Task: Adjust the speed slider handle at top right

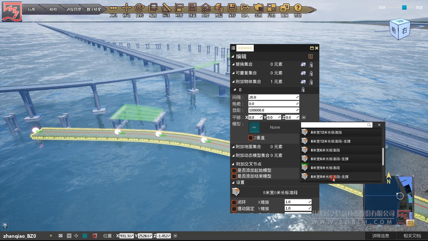Action: click(404, 8)
